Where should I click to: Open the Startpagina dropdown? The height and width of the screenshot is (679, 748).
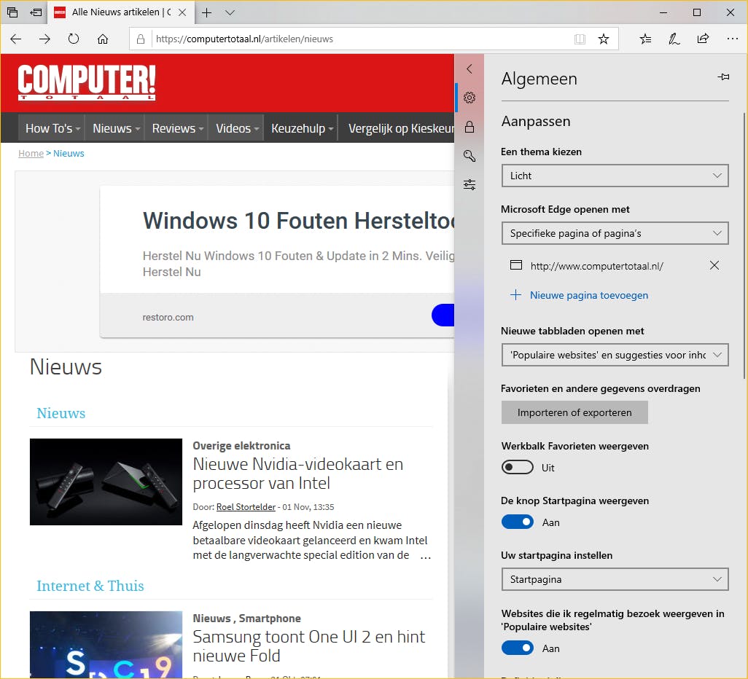pyautogui.click(x=615, y=579)
